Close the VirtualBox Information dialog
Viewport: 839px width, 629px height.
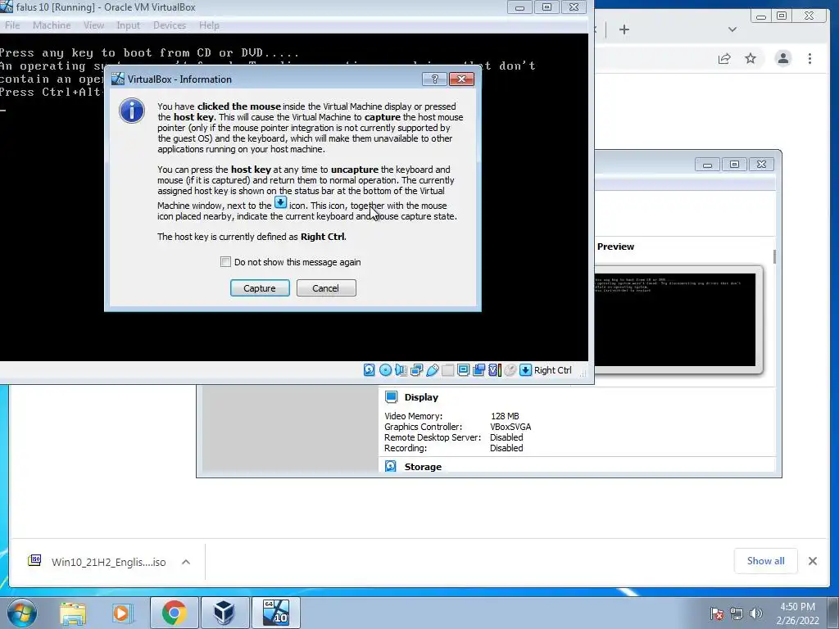[x=461, y=79]
